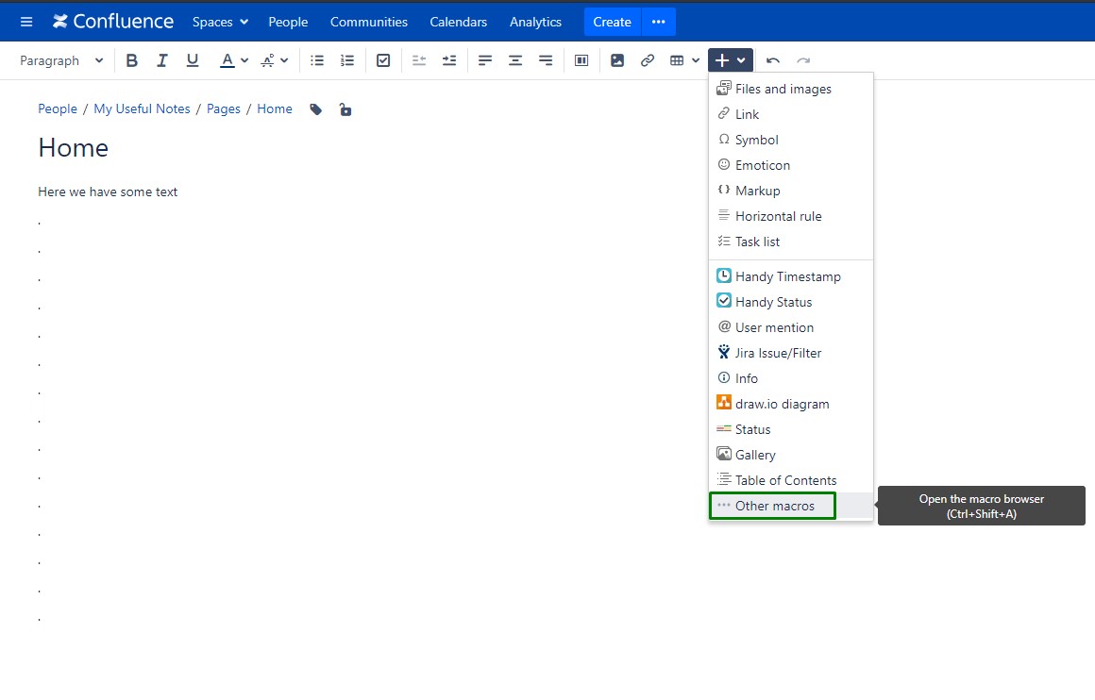
Task: Click the Home breadcrumb link
Action: [275, 108]
